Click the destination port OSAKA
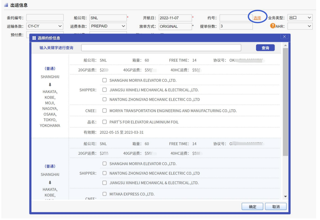Image resolution: width=320 pixels, height=220 pixels. click(x=50, y=114)
